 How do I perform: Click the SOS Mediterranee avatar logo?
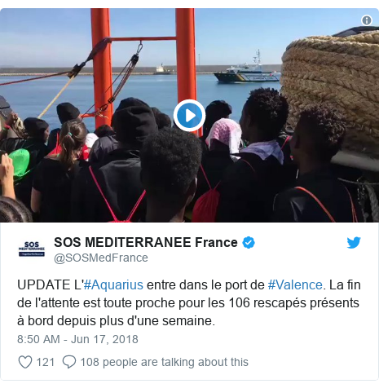[32, 249]
